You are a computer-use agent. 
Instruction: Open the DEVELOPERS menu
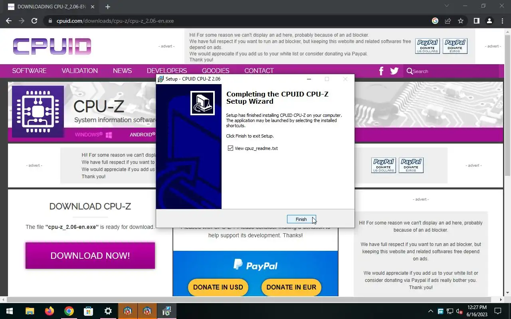pyautogui.click(x=166, y=71)
